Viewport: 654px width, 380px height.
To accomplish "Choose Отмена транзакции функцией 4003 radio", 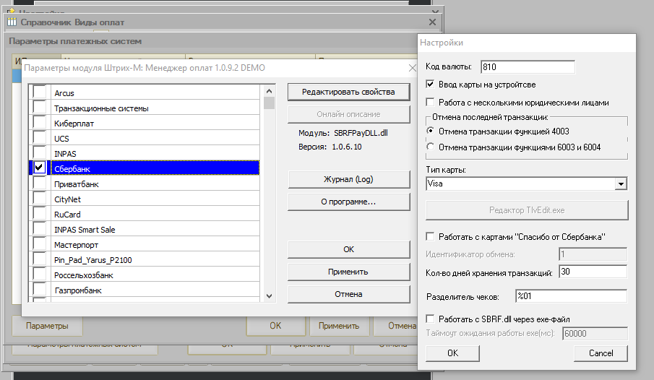I will click(x=431, y=131).
